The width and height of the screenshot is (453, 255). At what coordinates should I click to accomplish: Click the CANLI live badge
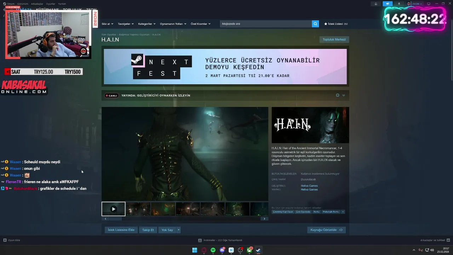[111, 95]
